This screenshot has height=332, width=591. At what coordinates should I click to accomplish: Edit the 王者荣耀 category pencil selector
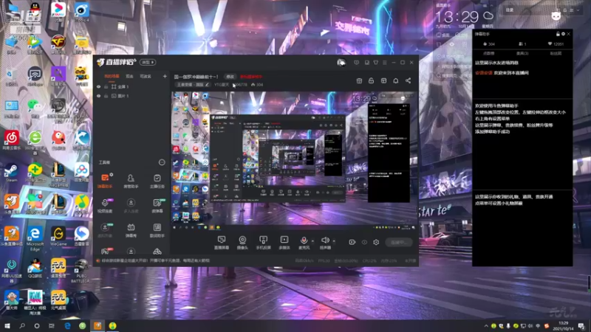[x=193, y=85]
